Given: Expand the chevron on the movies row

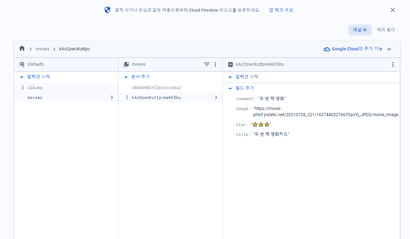Looking at the screenshot, I should (112, 97).
